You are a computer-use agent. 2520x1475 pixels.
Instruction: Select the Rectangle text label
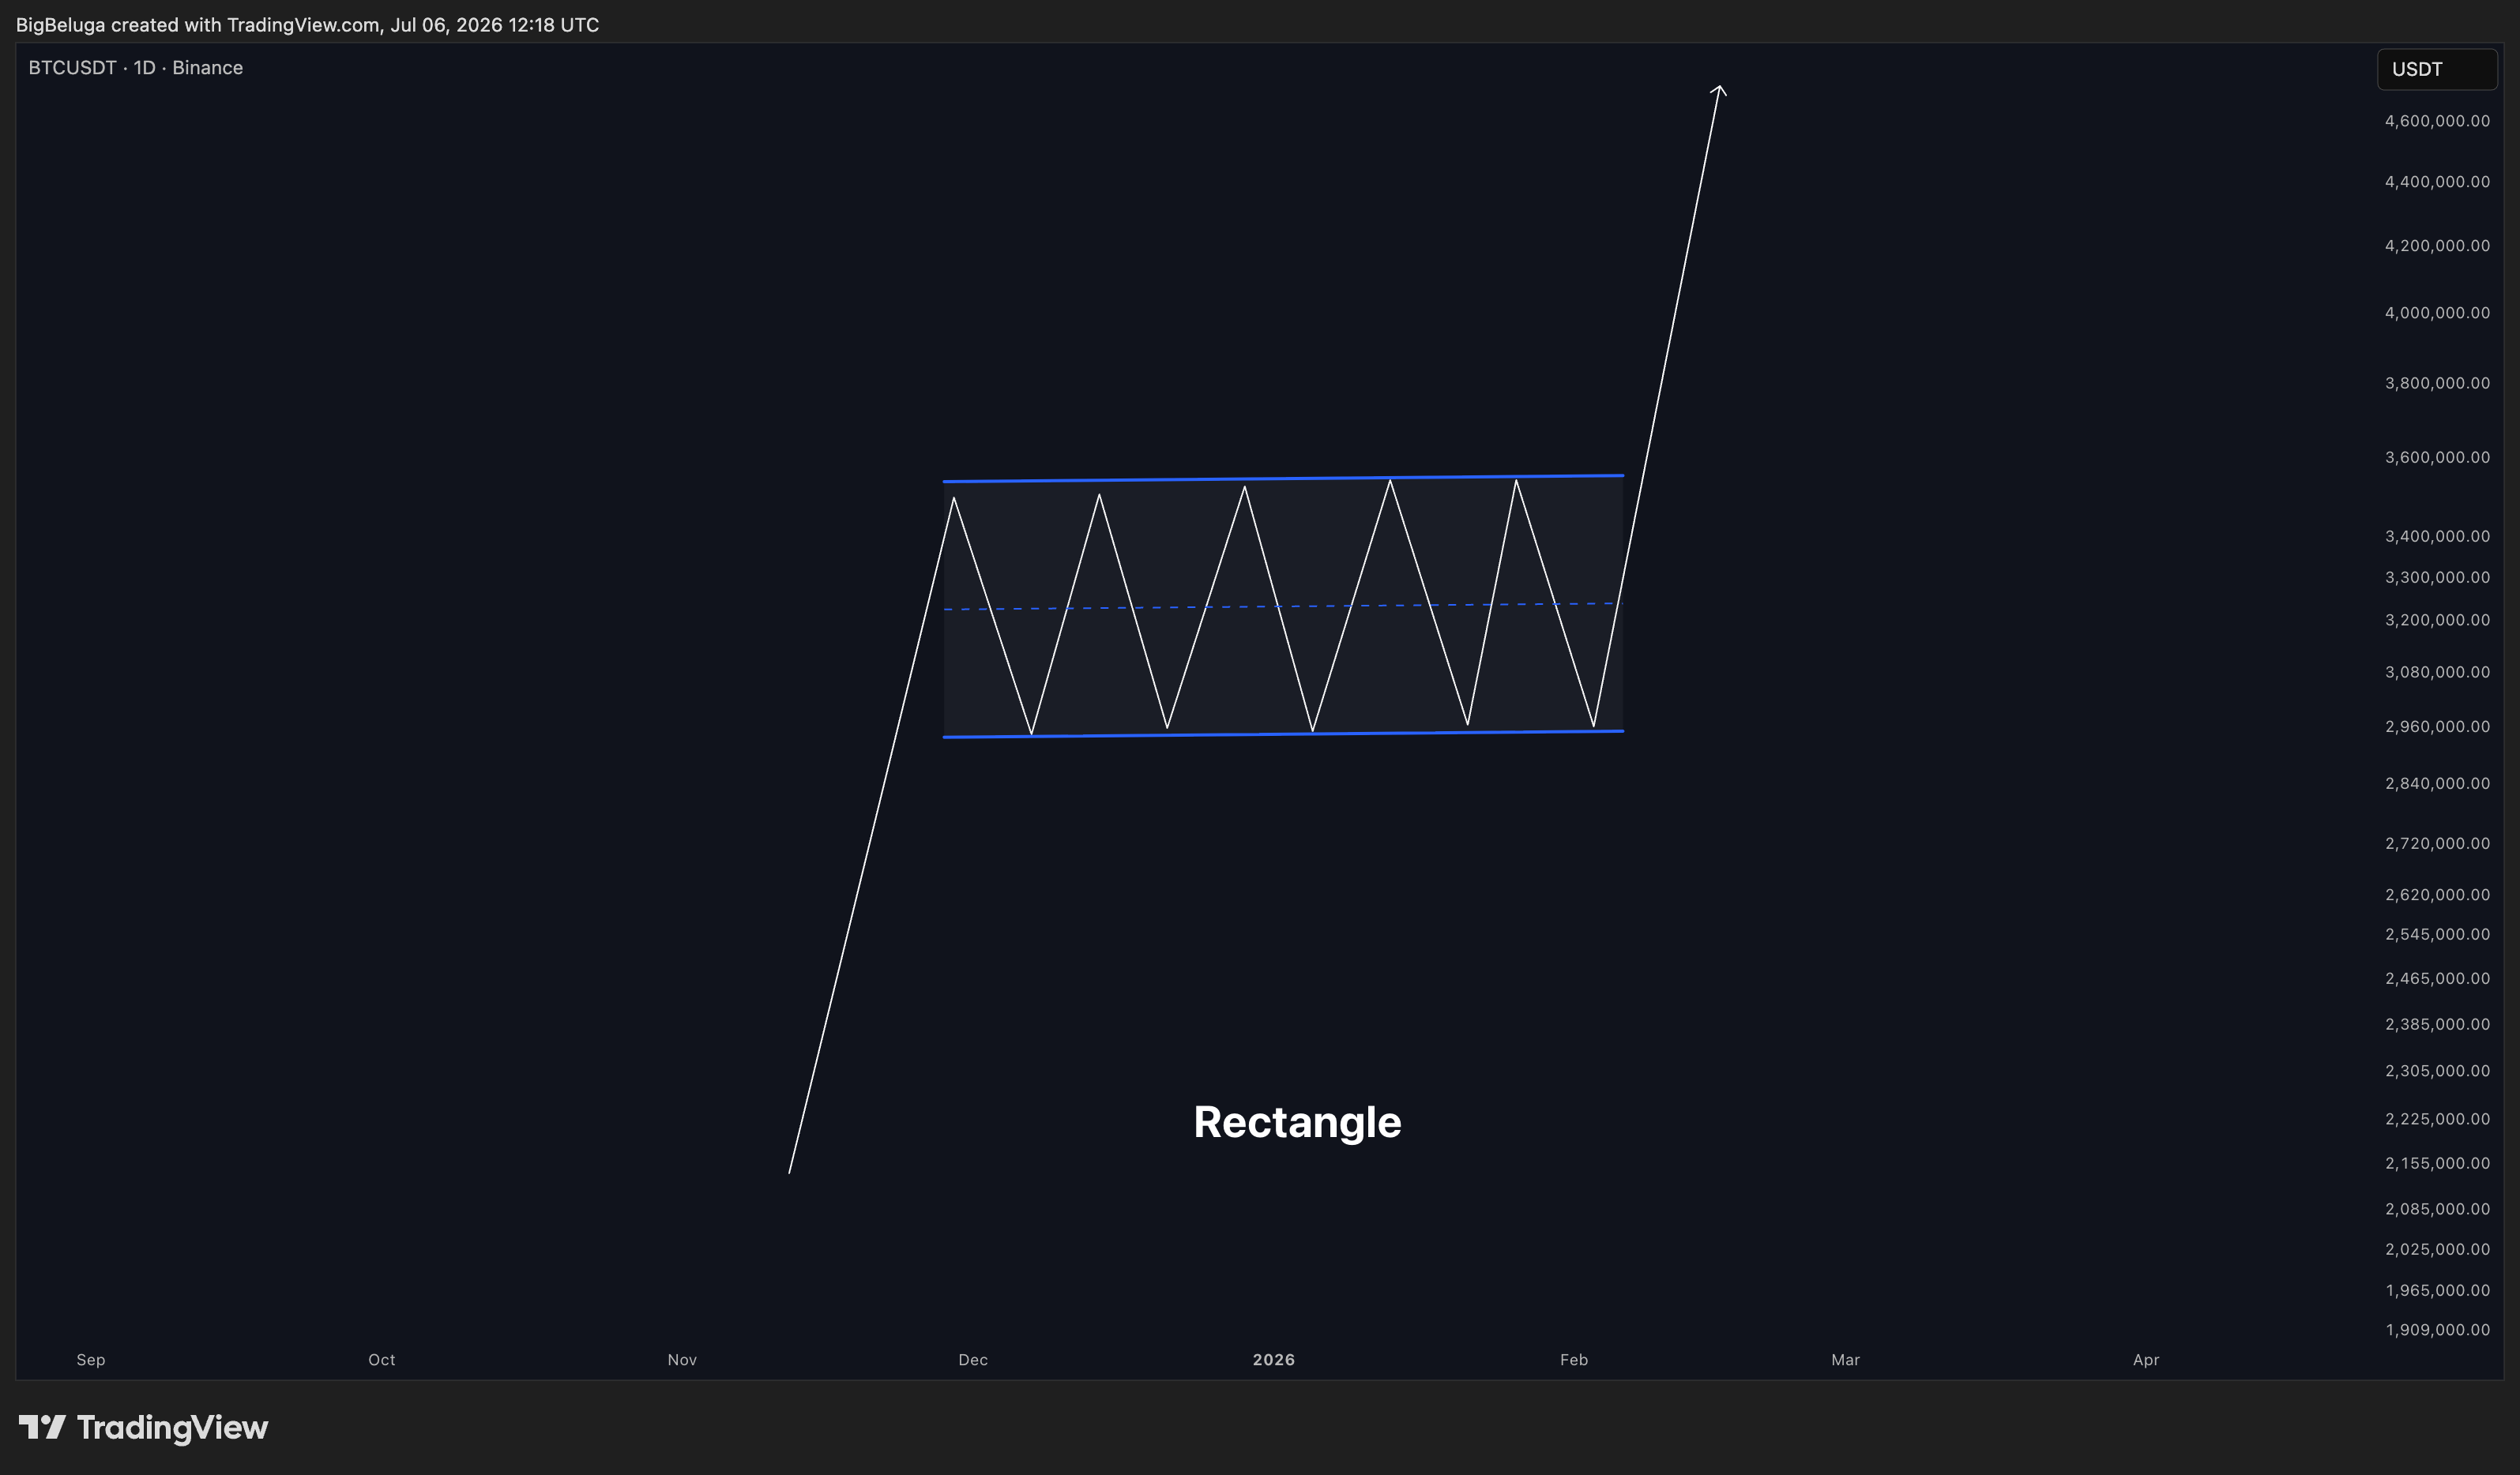(1297, 1122)
